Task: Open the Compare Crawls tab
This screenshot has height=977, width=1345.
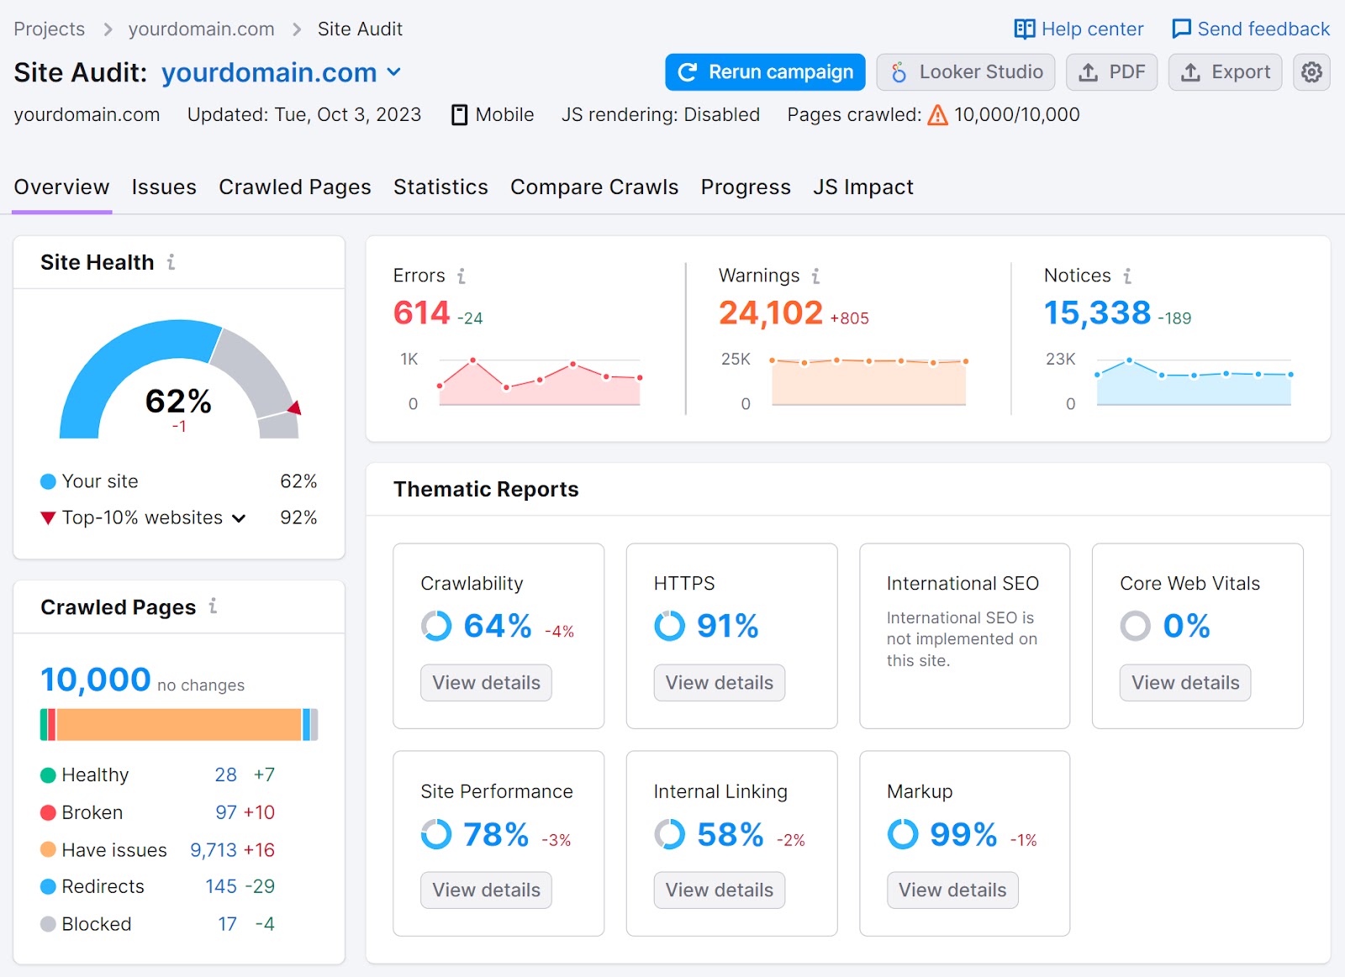Action: tap(594, 186)
